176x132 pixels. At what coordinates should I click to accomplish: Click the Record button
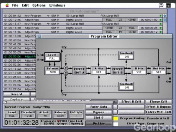[x=17, y=94]
